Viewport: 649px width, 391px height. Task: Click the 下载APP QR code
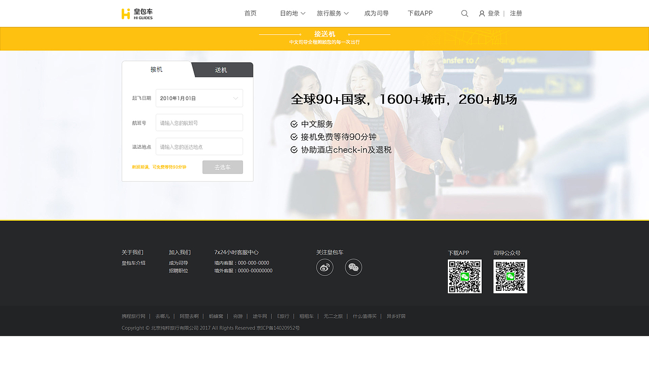(464, 276)
